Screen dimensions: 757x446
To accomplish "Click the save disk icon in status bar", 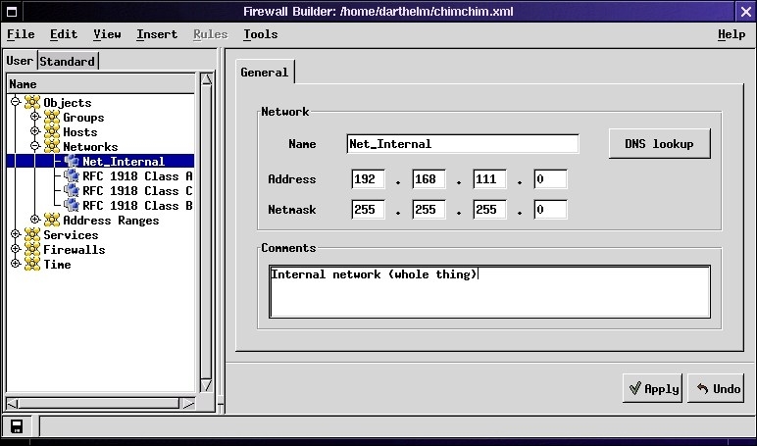I will click(18, 426).
